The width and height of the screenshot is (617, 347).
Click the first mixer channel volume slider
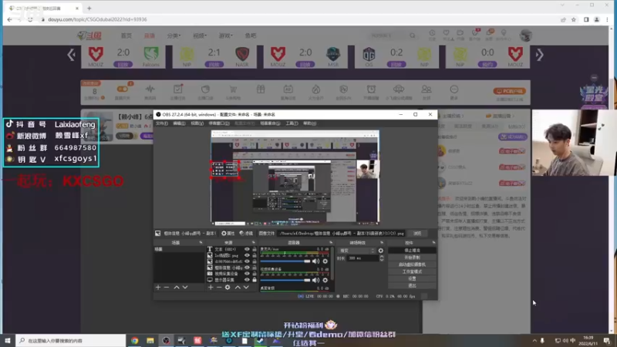(285, 261)
